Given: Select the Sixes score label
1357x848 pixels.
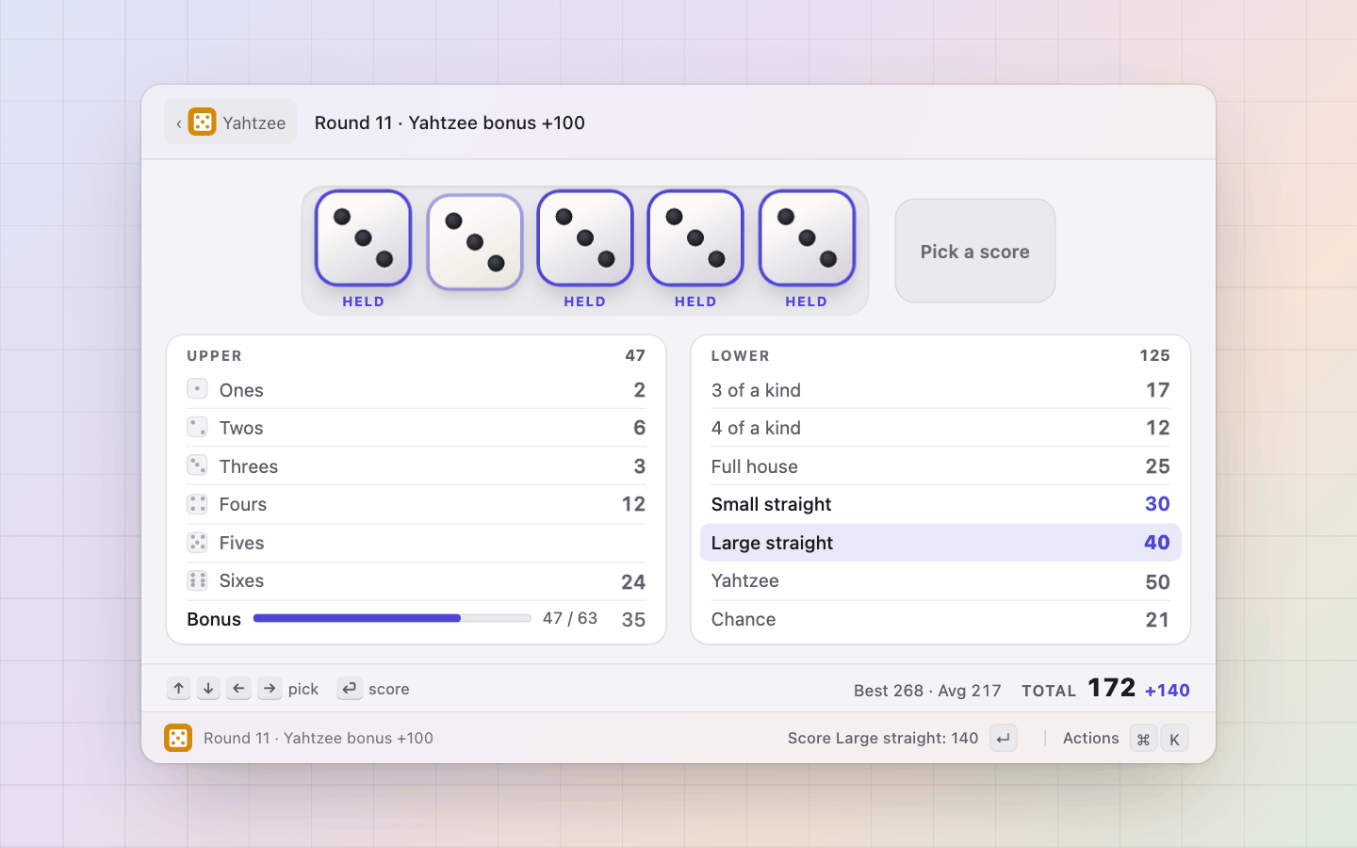Looking at the screenshot, I should (x=241, y=580).
